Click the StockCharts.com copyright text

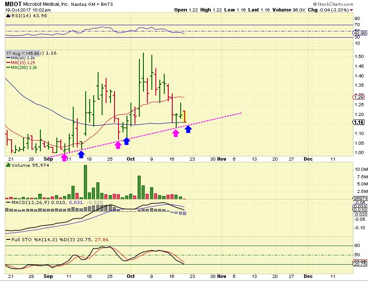pos(333,4)
